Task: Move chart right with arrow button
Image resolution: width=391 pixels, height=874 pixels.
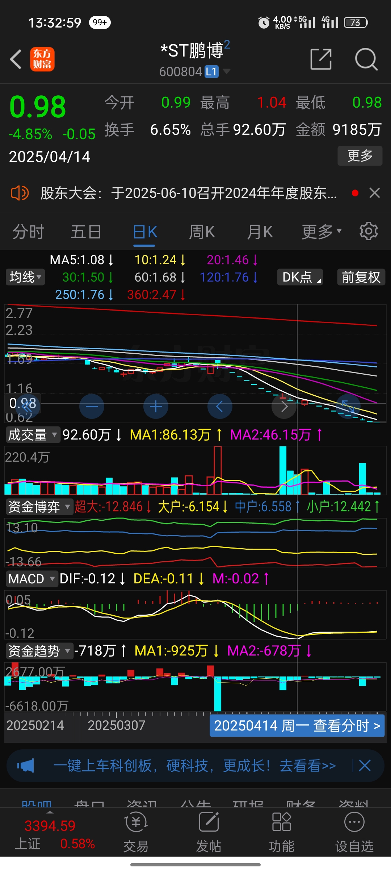Action: click(284, 407)
